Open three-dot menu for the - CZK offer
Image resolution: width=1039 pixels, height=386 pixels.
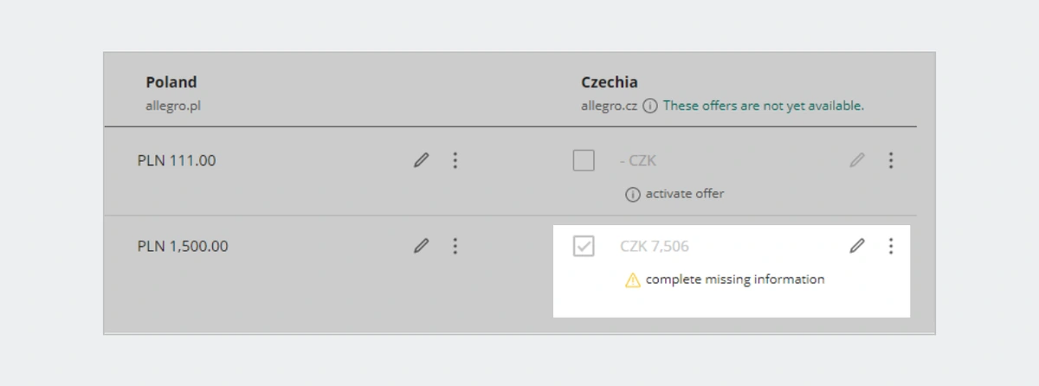pos(891,160)
